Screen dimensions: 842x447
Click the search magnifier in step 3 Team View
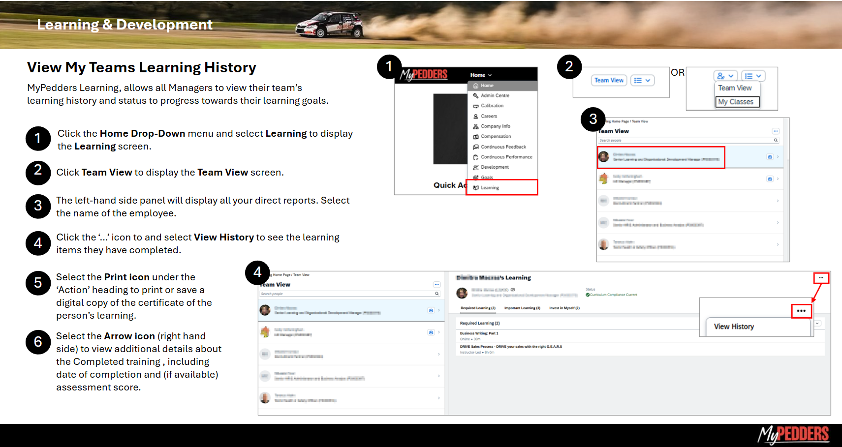[776, 140]
